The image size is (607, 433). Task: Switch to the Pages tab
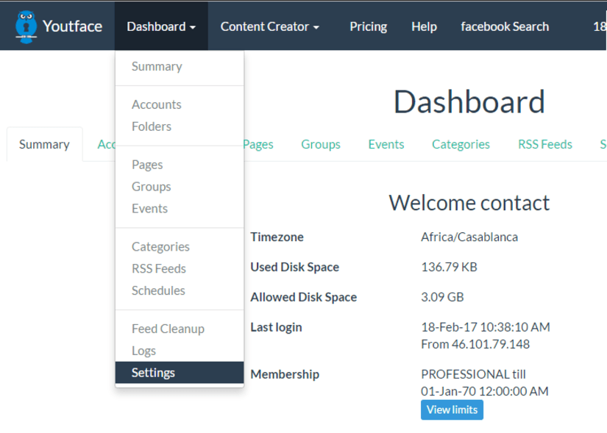(x=258, y=144)
